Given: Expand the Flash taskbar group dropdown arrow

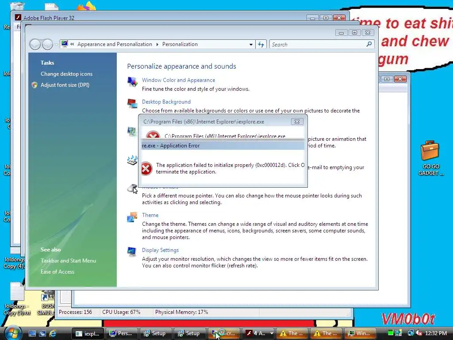Looking at the screenshot, I should coord(271,333).
